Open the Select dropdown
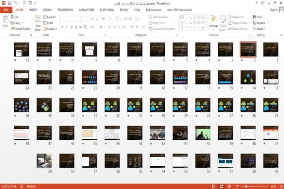284x189 pixels. click(259, 29)
